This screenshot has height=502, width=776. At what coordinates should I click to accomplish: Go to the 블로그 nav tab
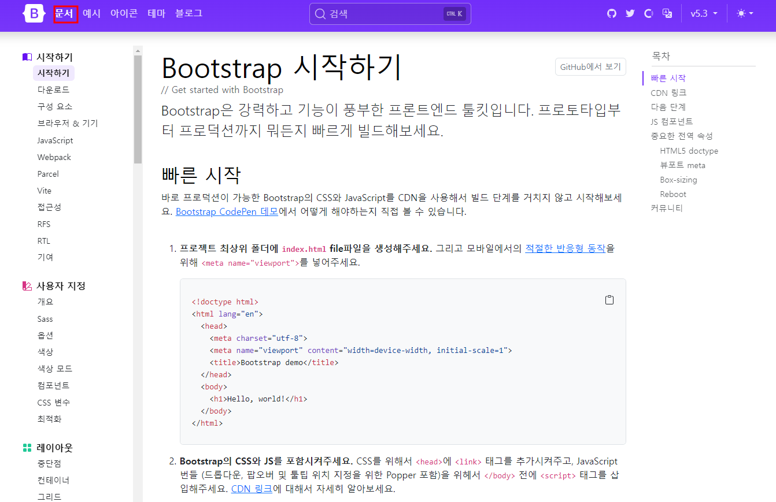(x=189, y=13)
